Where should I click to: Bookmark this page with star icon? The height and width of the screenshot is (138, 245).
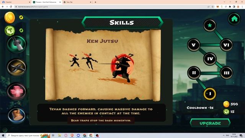212,7
